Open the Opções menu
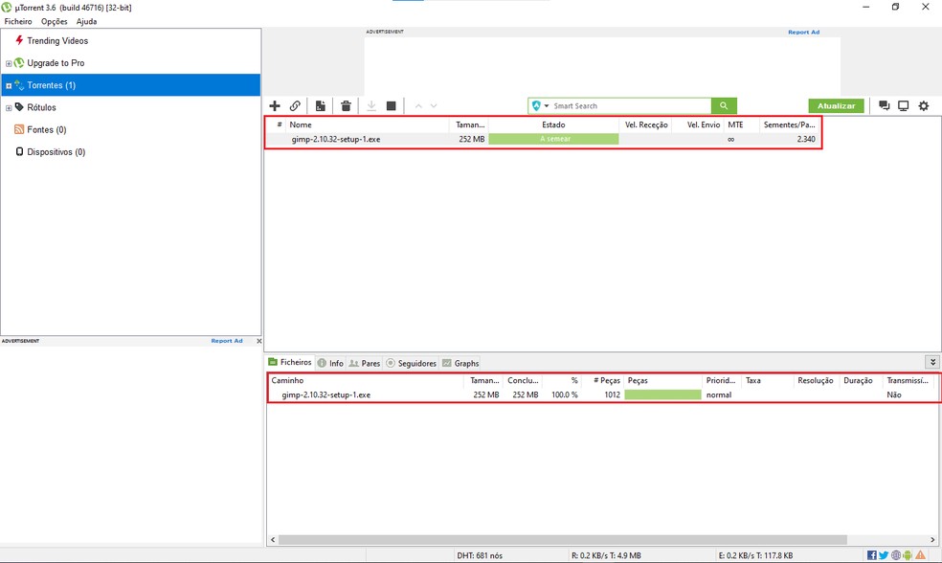942x563 pixels. point(54,21)
